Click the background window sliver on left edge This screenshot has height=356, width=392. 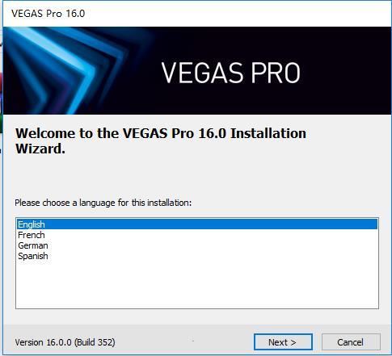pos(1,81)
